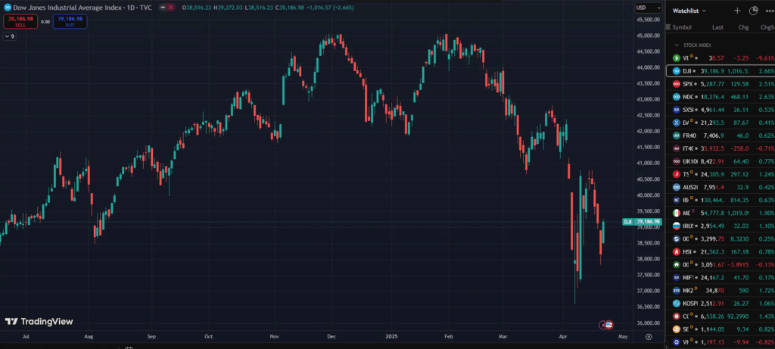This screenshot has height=349, width=775.
Task: Click the HSI red logo icon
Action: click(677, 251)
